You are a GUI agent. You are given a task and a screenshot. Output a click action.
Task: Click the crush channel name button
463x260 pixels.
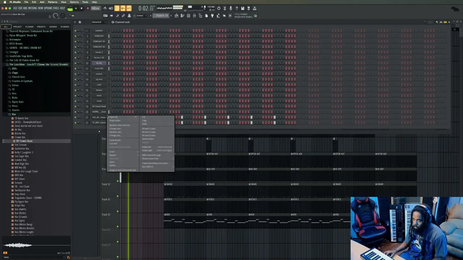pyautogui.click(x=99, y=101)
